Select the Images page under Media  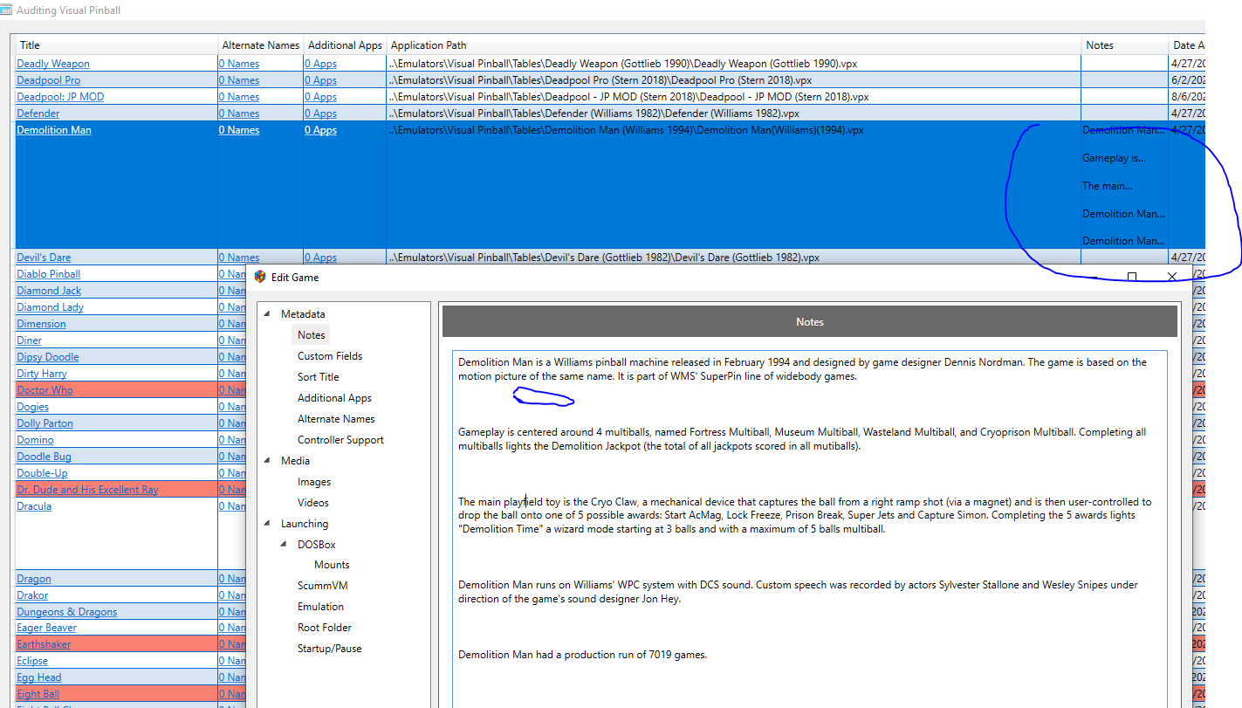tap(314, 482)
